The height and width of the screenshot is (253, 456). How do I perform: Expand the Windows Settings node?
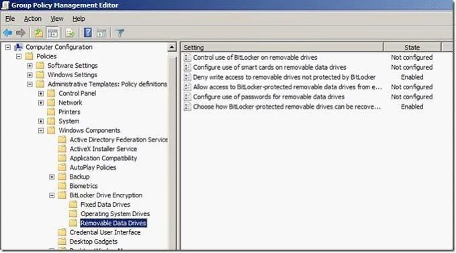[30, 75]
